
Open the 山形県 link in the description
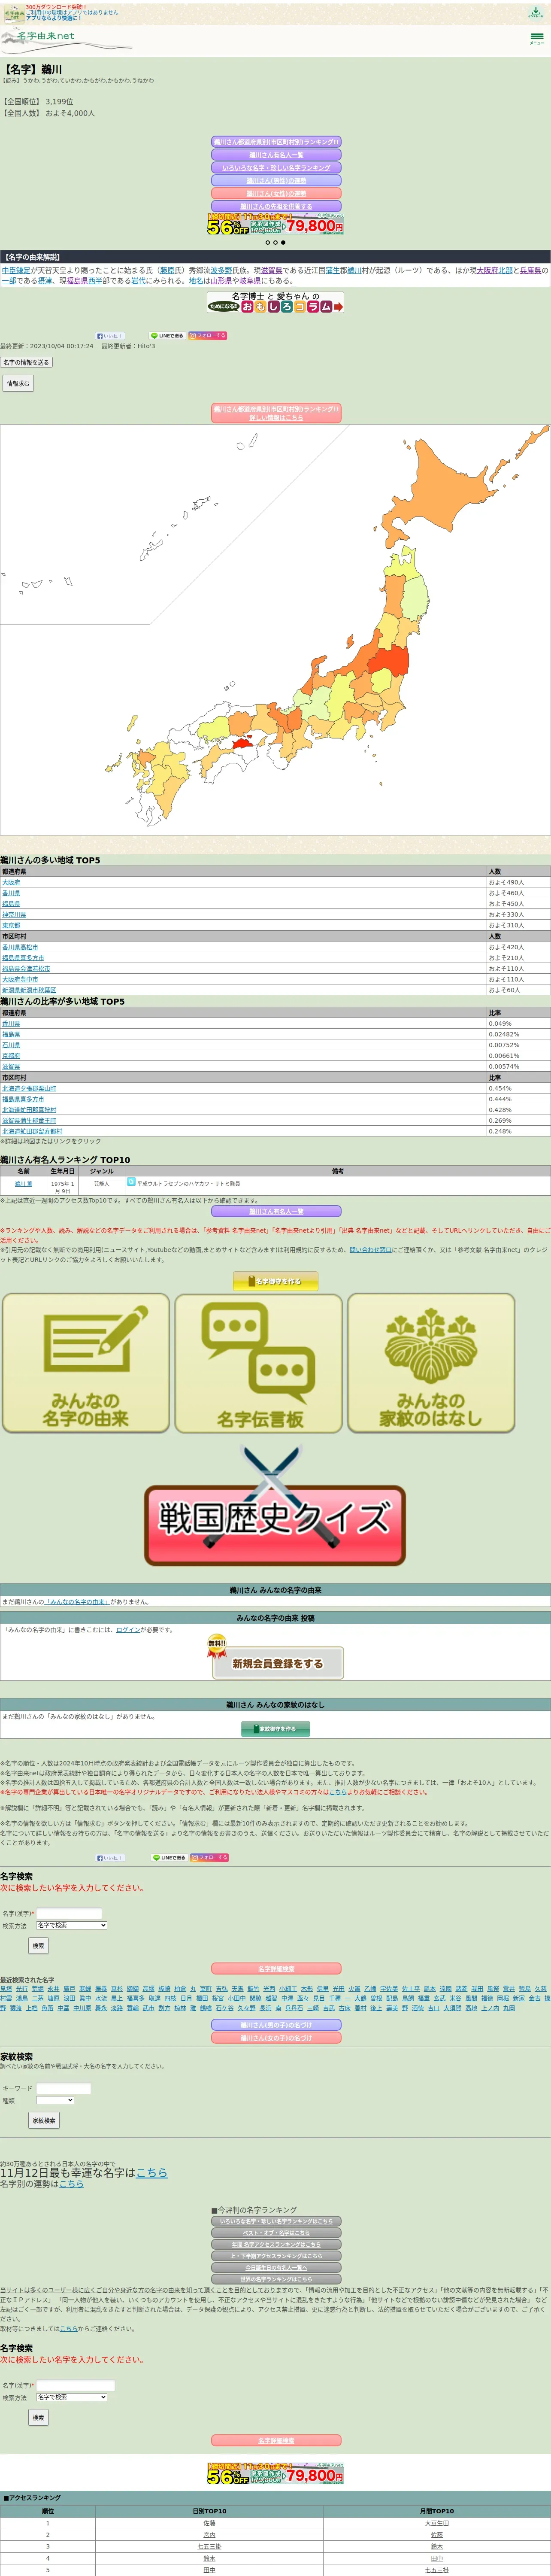tap(220, 281)
